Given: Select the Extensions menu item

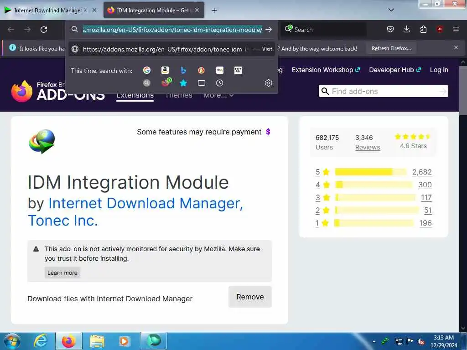Looking at the screenshot, I should click(135, 95).
